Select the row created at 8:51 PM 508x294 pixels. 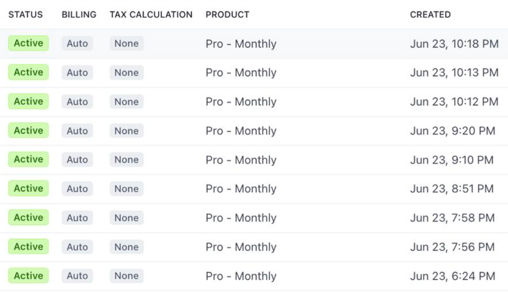(452, 189)
